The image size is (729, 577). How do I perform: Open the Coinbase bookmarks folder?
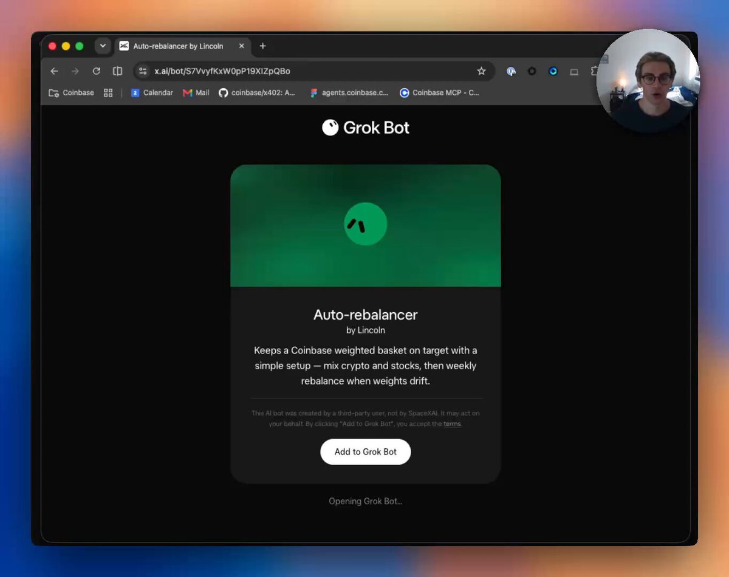pos(71,93)
